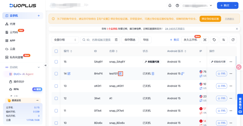This screenshot has width=243, height=126.
Task: Click the plus icon beside 云手机
Action: click(39, 16)
